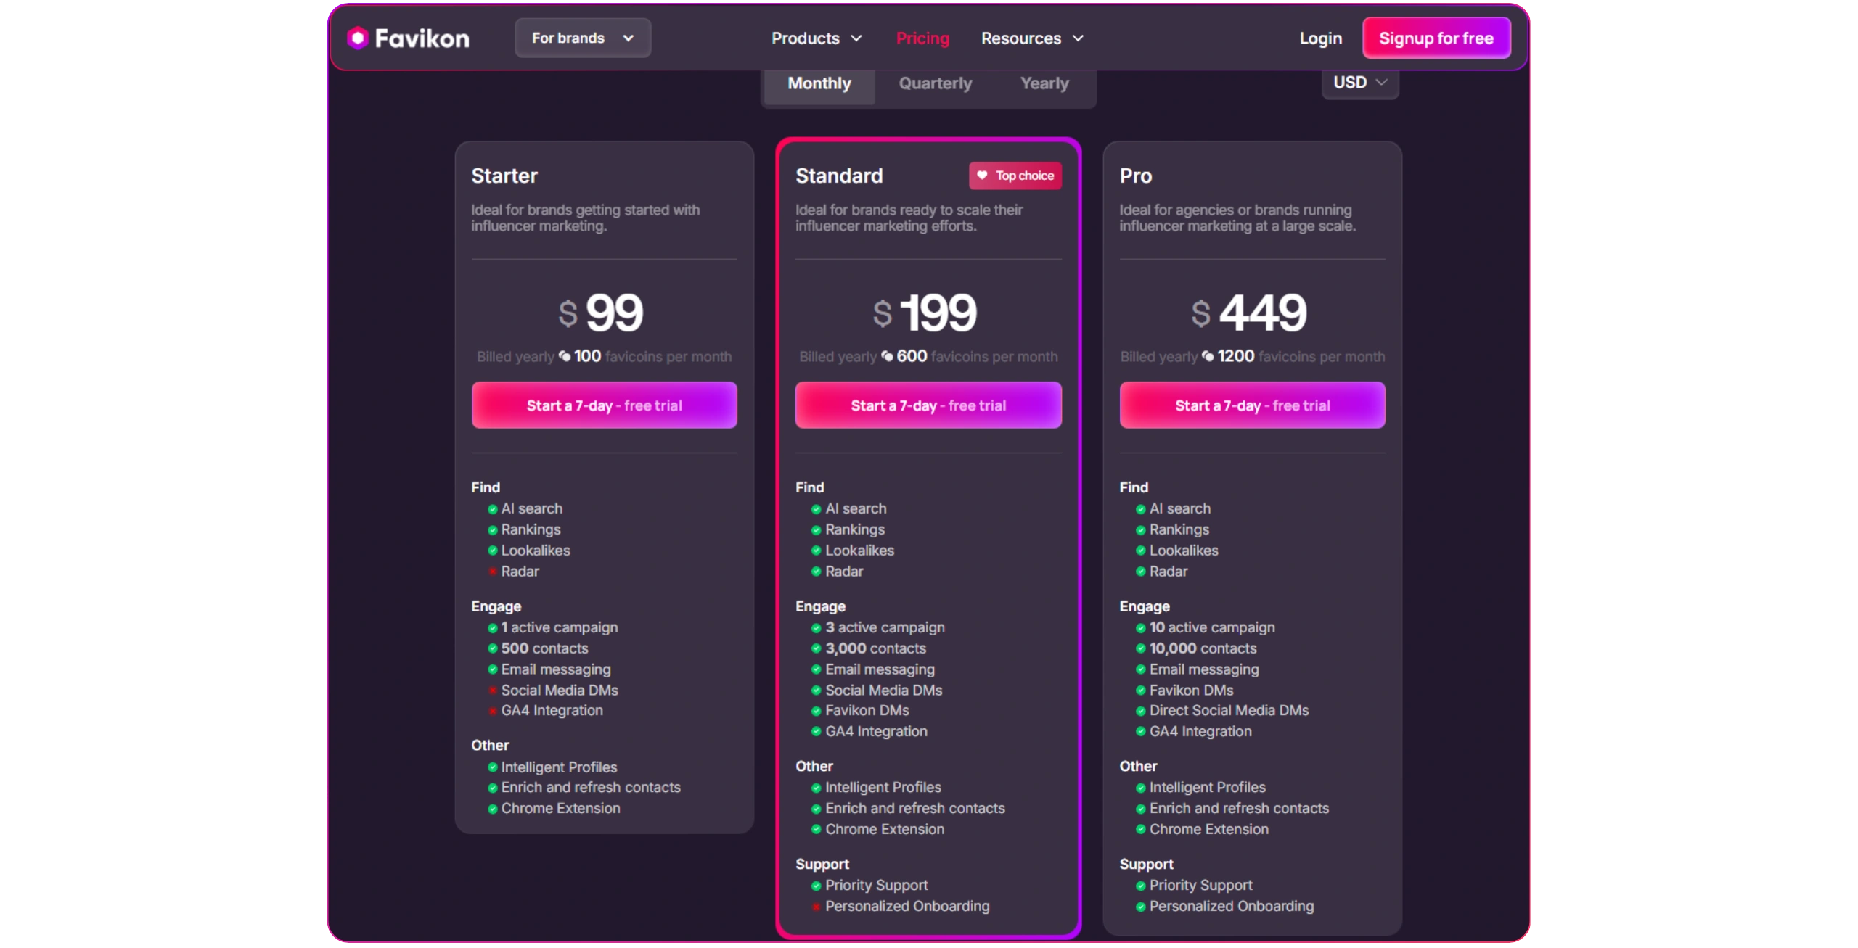Go to the Pricing page

[922, 38]
